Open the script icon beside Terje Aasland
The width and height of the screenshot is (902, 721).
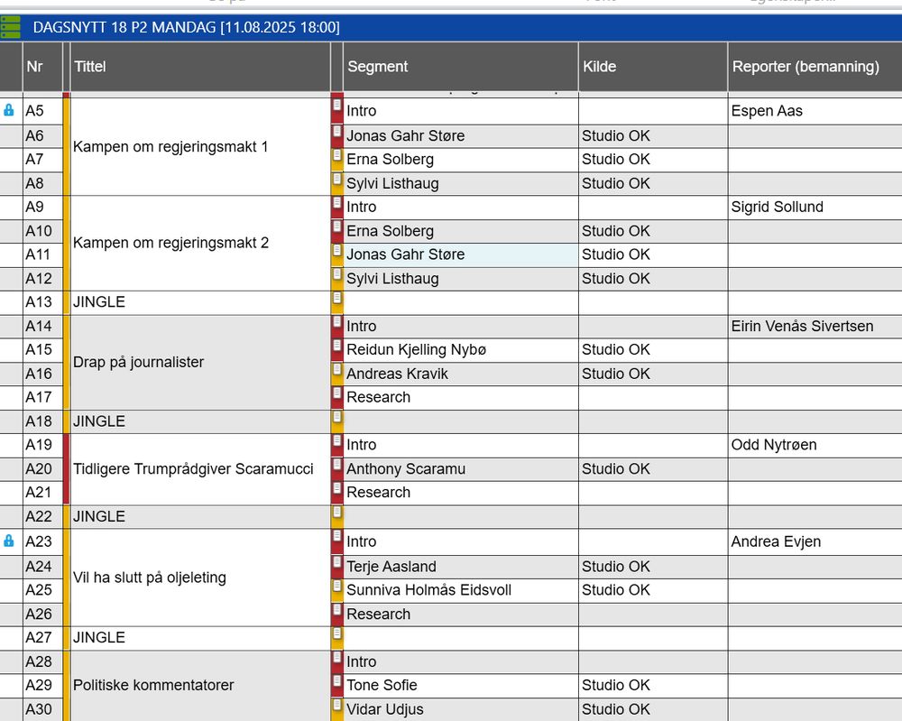tap(337, 561)
